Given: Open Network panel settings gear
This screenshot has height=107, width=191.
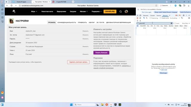Looking at the screenshot, I should tap(189, 18).
